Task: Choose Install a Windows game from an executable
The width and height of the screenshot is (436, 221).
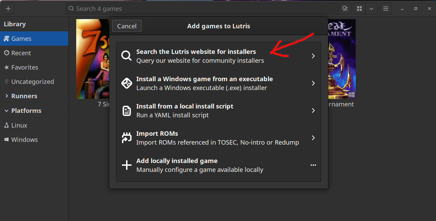Action: 219,83
